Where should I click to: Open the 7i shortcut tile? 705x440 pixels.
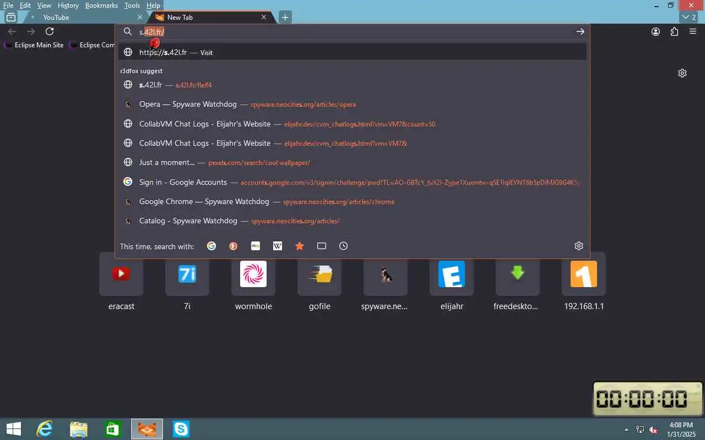tap(187, 282)
